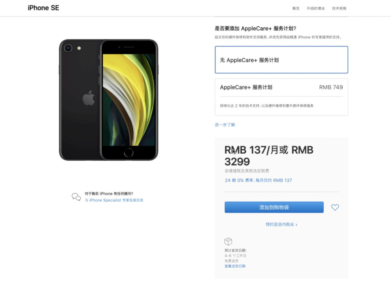
Task: Click AppleCare+ description about 2 年 support
Action: point(267,106)
